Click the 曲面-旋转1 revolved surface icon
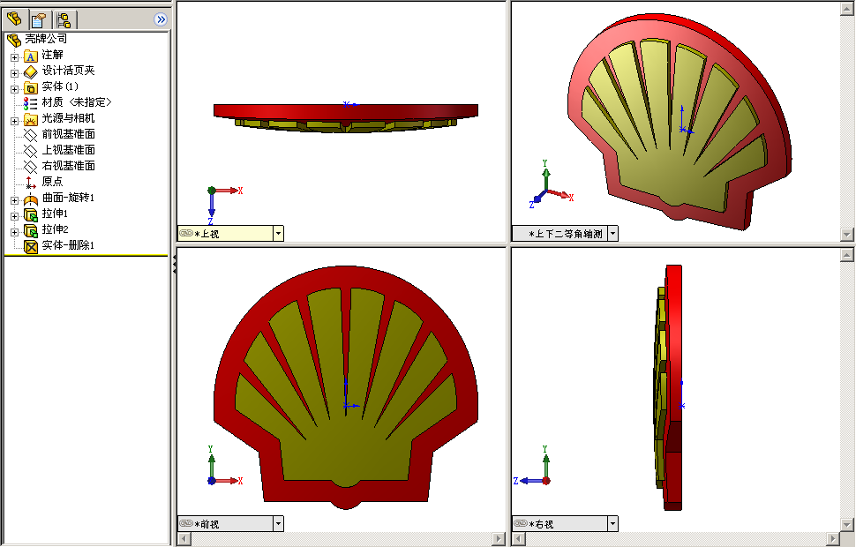This screenshot has height=547, width=856. [x=31, y=199]
